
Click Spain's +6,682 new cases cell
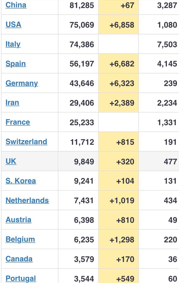[x=122, y=64]
